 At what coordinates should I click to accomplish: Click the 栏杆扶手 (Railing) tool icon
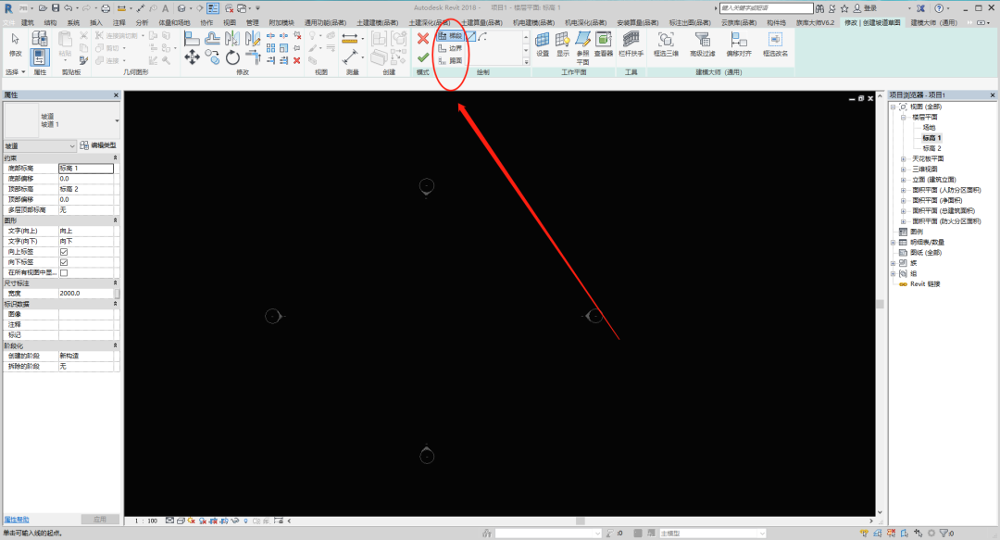(x=631, y=44)
